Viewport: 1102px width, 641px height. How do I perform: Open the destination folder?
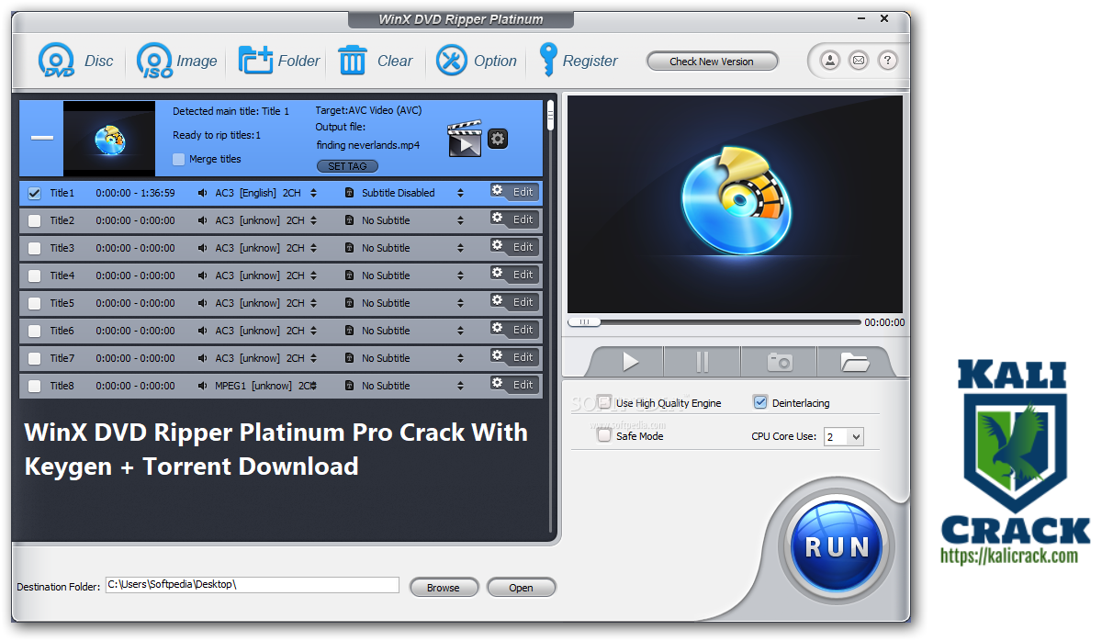pyautogui.click(x=521, y=588)
